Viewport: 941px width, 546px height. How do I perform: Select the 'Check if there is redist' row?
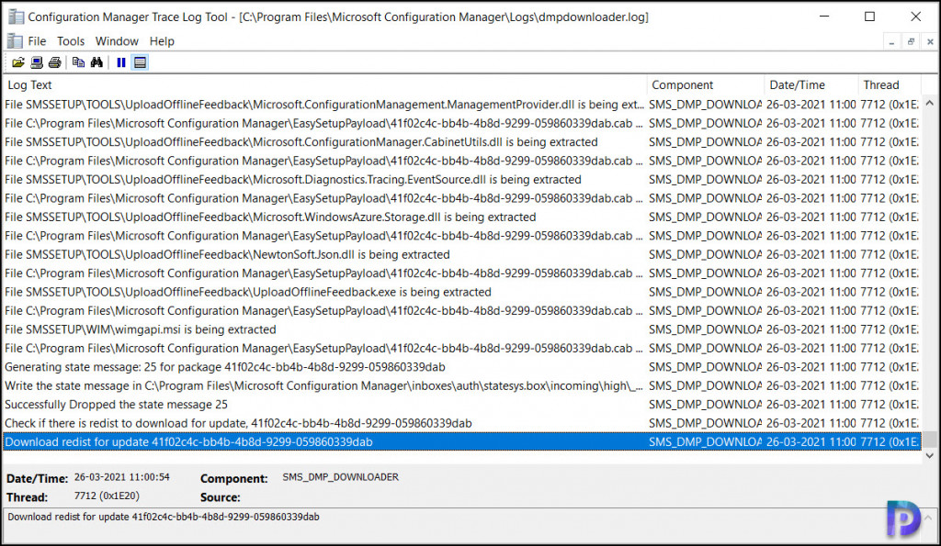click(x=461, y=423)
